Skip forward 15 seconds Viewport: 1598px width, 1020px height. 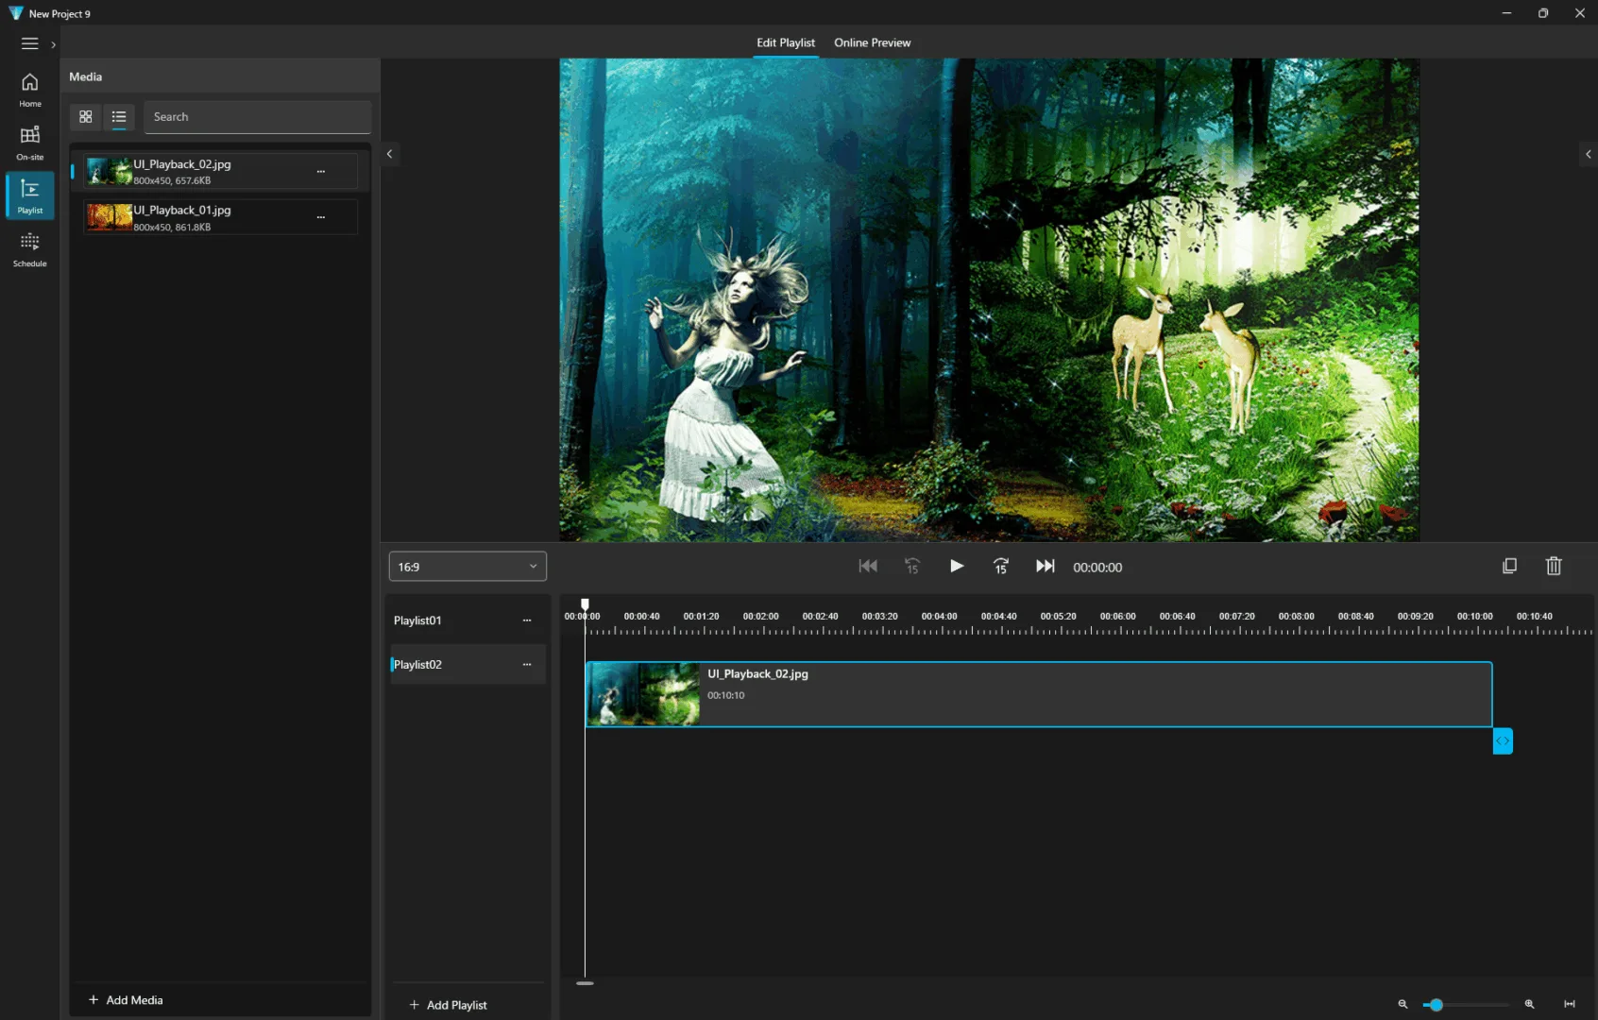coord(1000,566)
